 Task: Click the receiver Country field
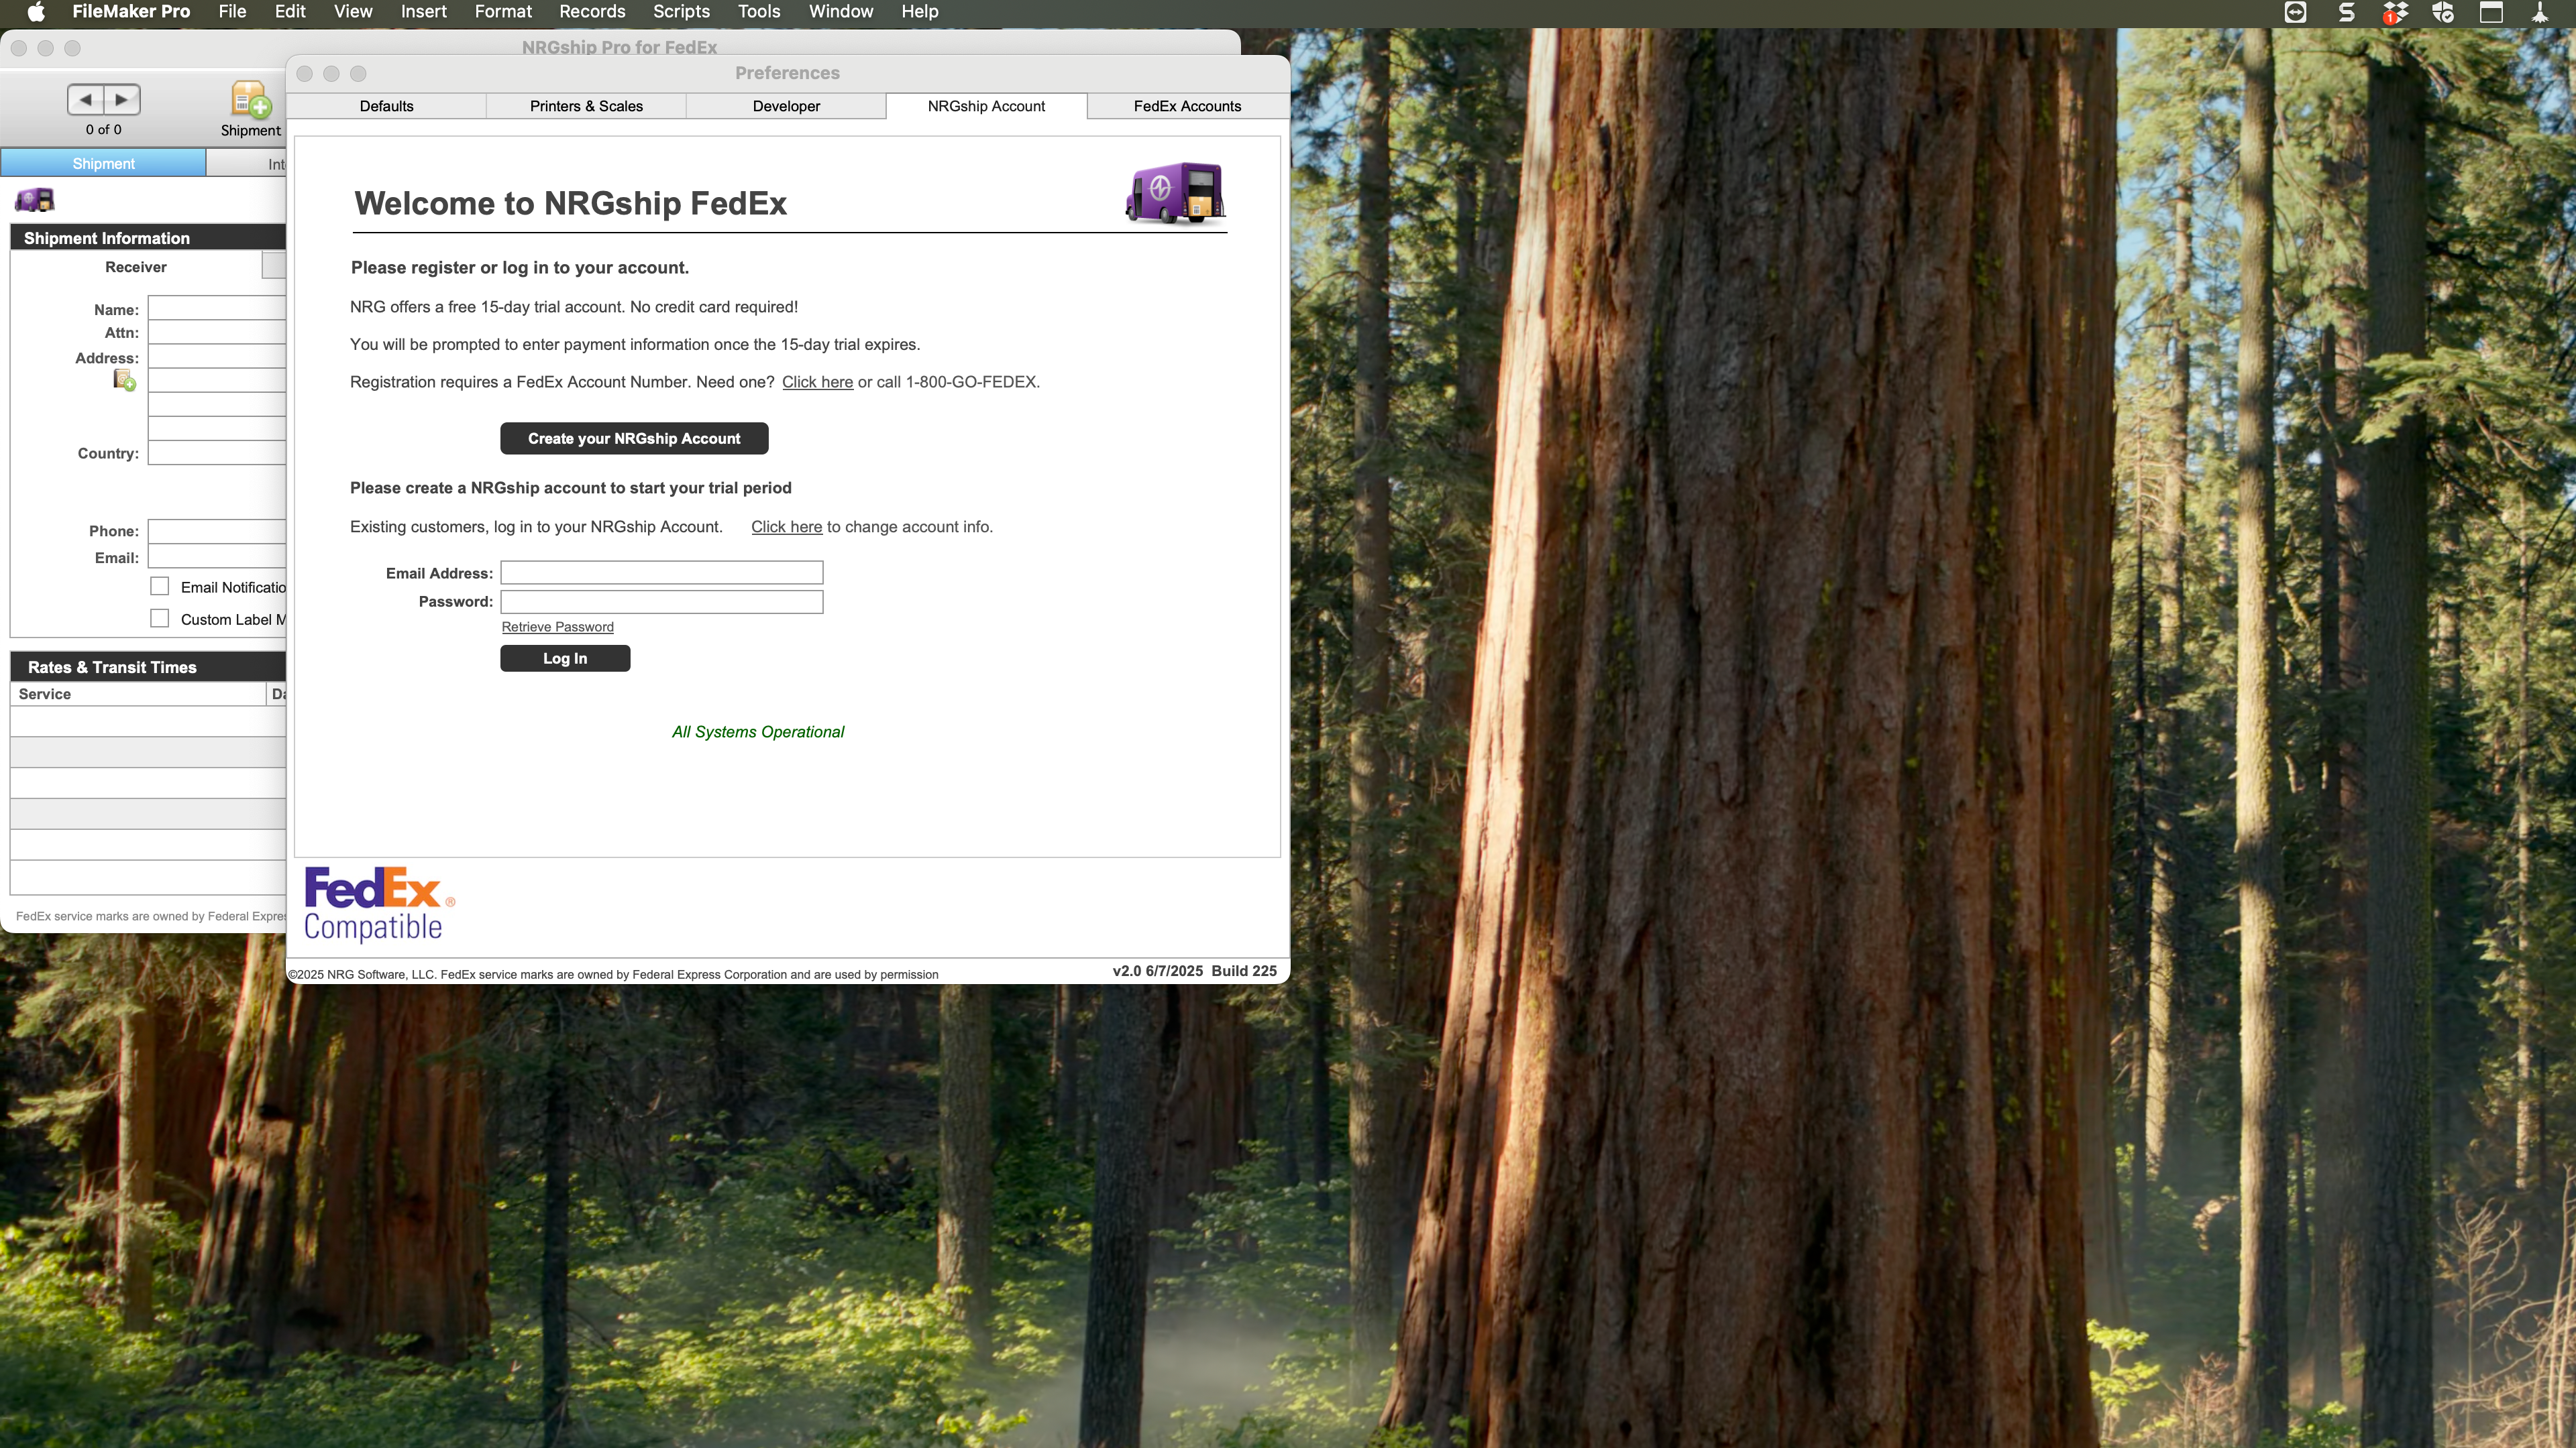click(x=217, y=452)
